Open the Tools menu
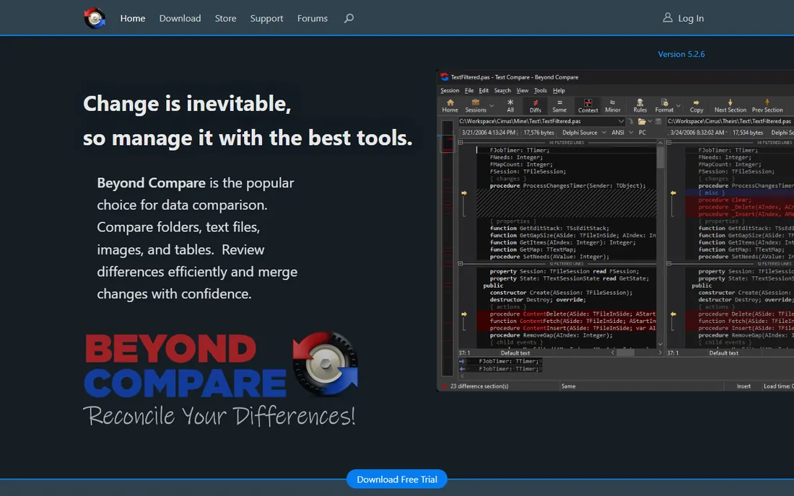Image resolution: width=794 pixels, height=496 pixels. coord(541,91)
